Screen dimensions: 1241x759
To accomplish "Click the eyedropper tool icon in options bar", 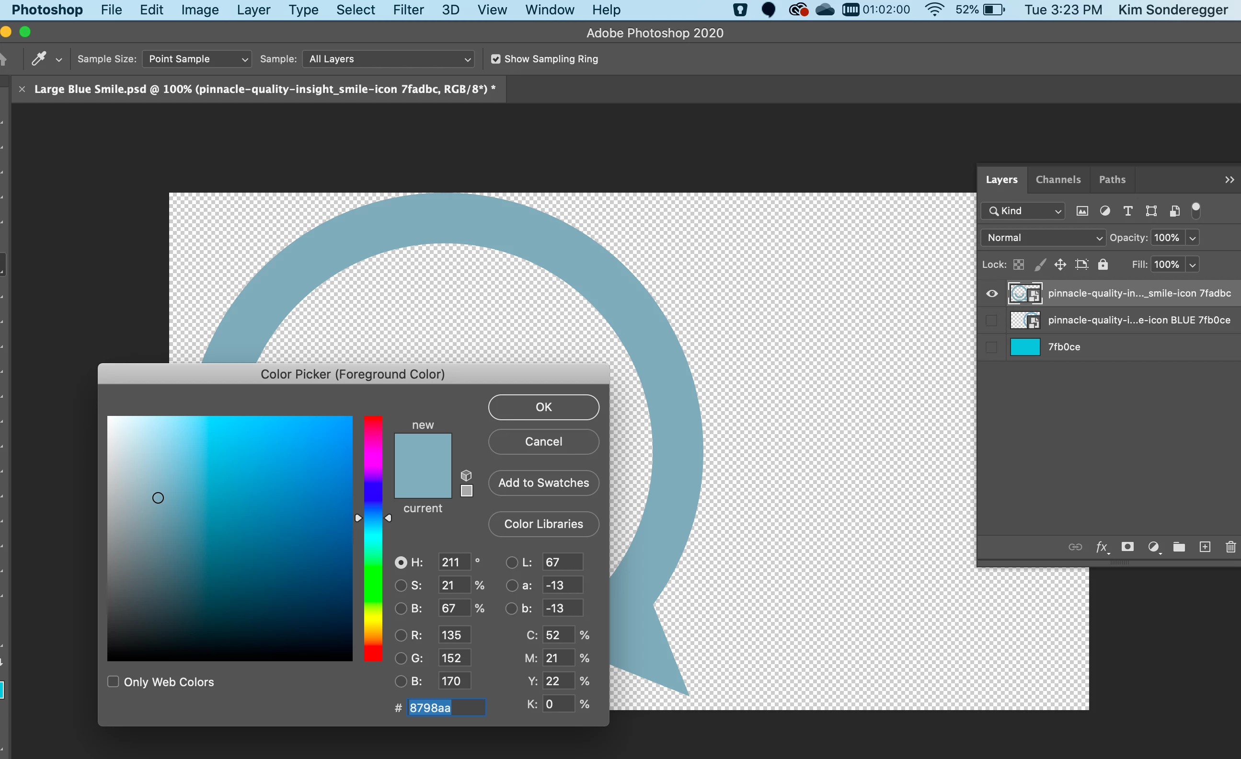I will pyautogui.click(x=39, y=59).
